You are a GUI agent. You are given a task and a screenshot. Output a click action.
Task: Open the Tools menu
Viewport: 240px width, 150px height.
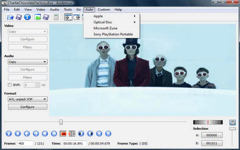[68, 10]
